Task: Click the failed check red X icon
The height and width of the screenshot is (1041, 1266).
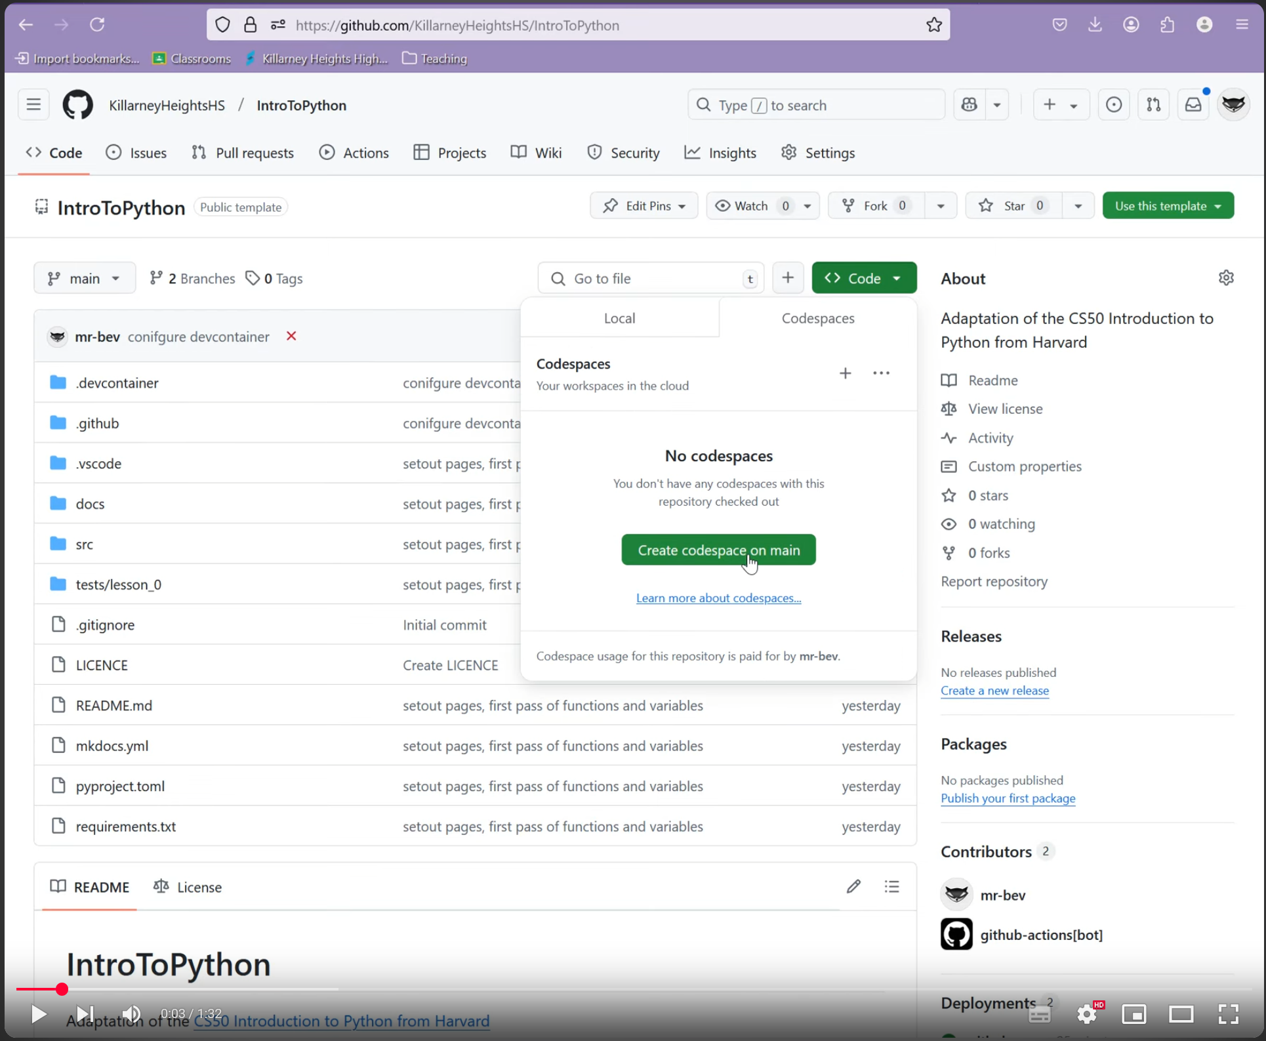Action: pos(291,336)
